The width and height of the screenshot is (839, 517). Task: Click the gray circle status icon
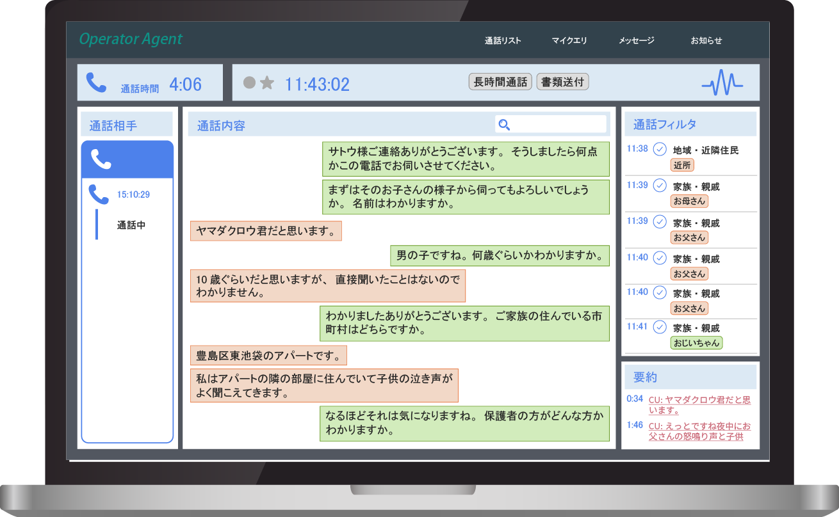point(250,83)
